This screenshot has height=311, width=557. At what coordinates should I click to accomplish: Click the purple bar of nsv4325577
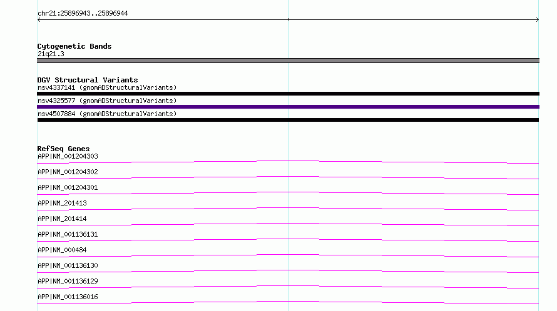coord(288,107)
